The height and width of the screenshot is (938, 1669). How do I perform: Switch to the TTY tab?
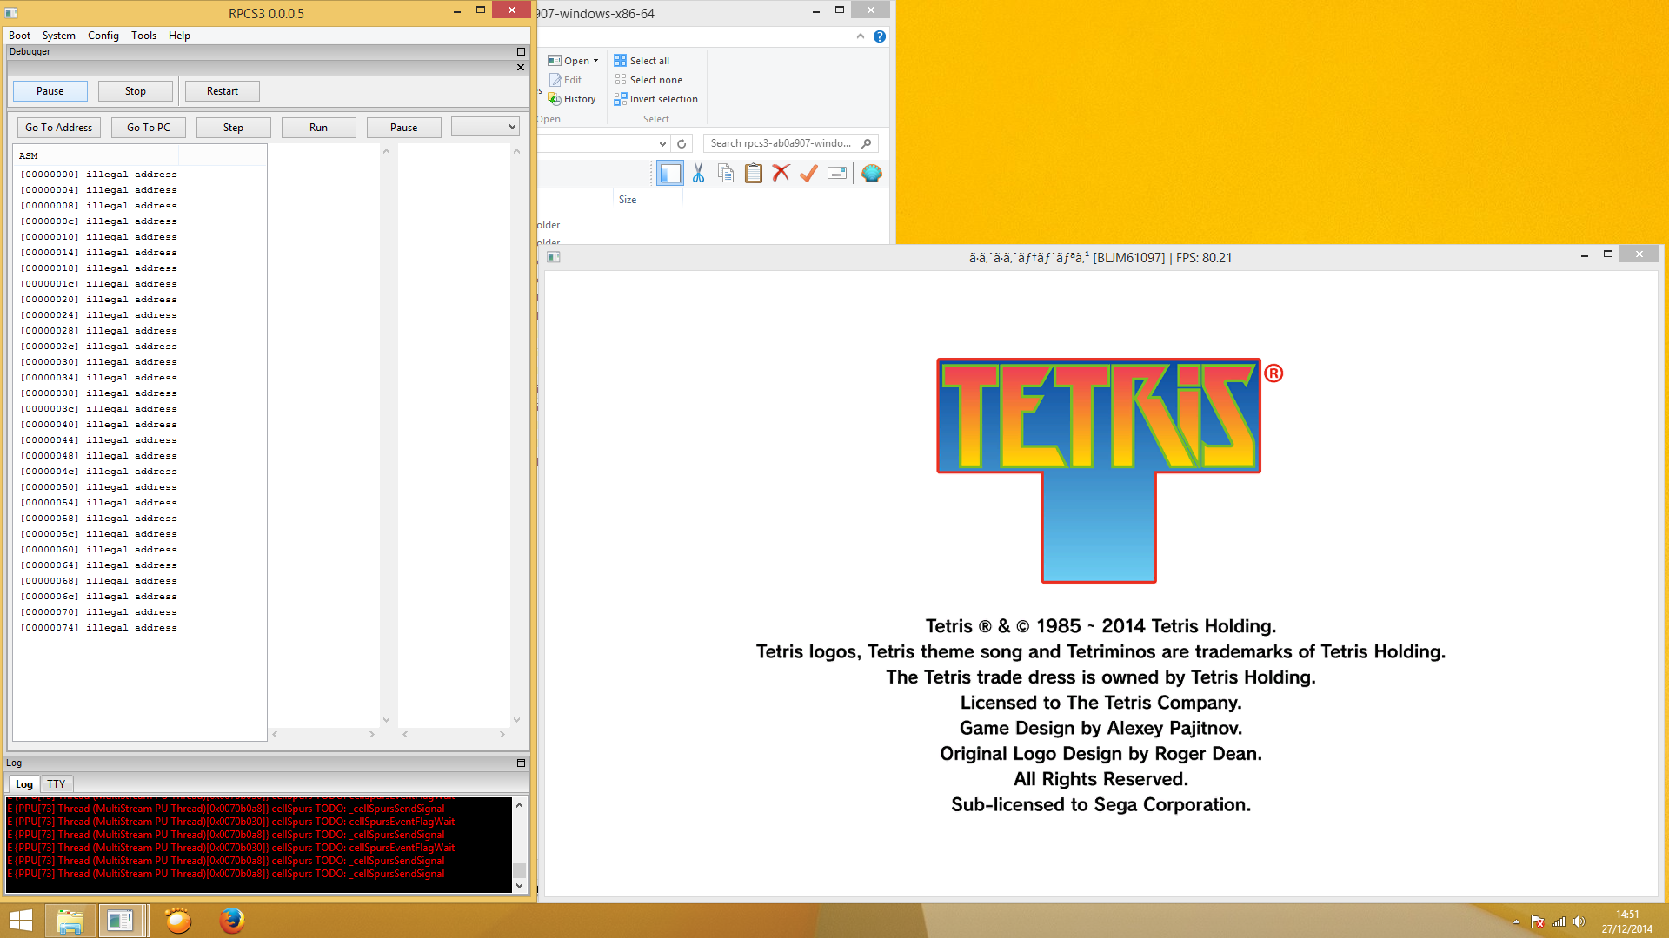(57, 783)
